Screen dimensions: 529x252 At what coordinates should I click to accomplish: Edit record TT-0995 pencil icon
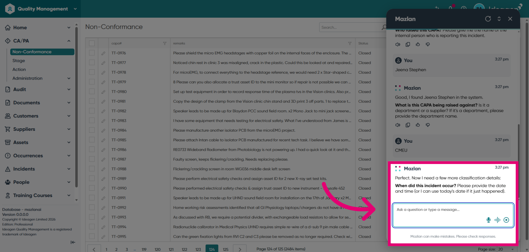pyautogui.click(x=103, y=237)
